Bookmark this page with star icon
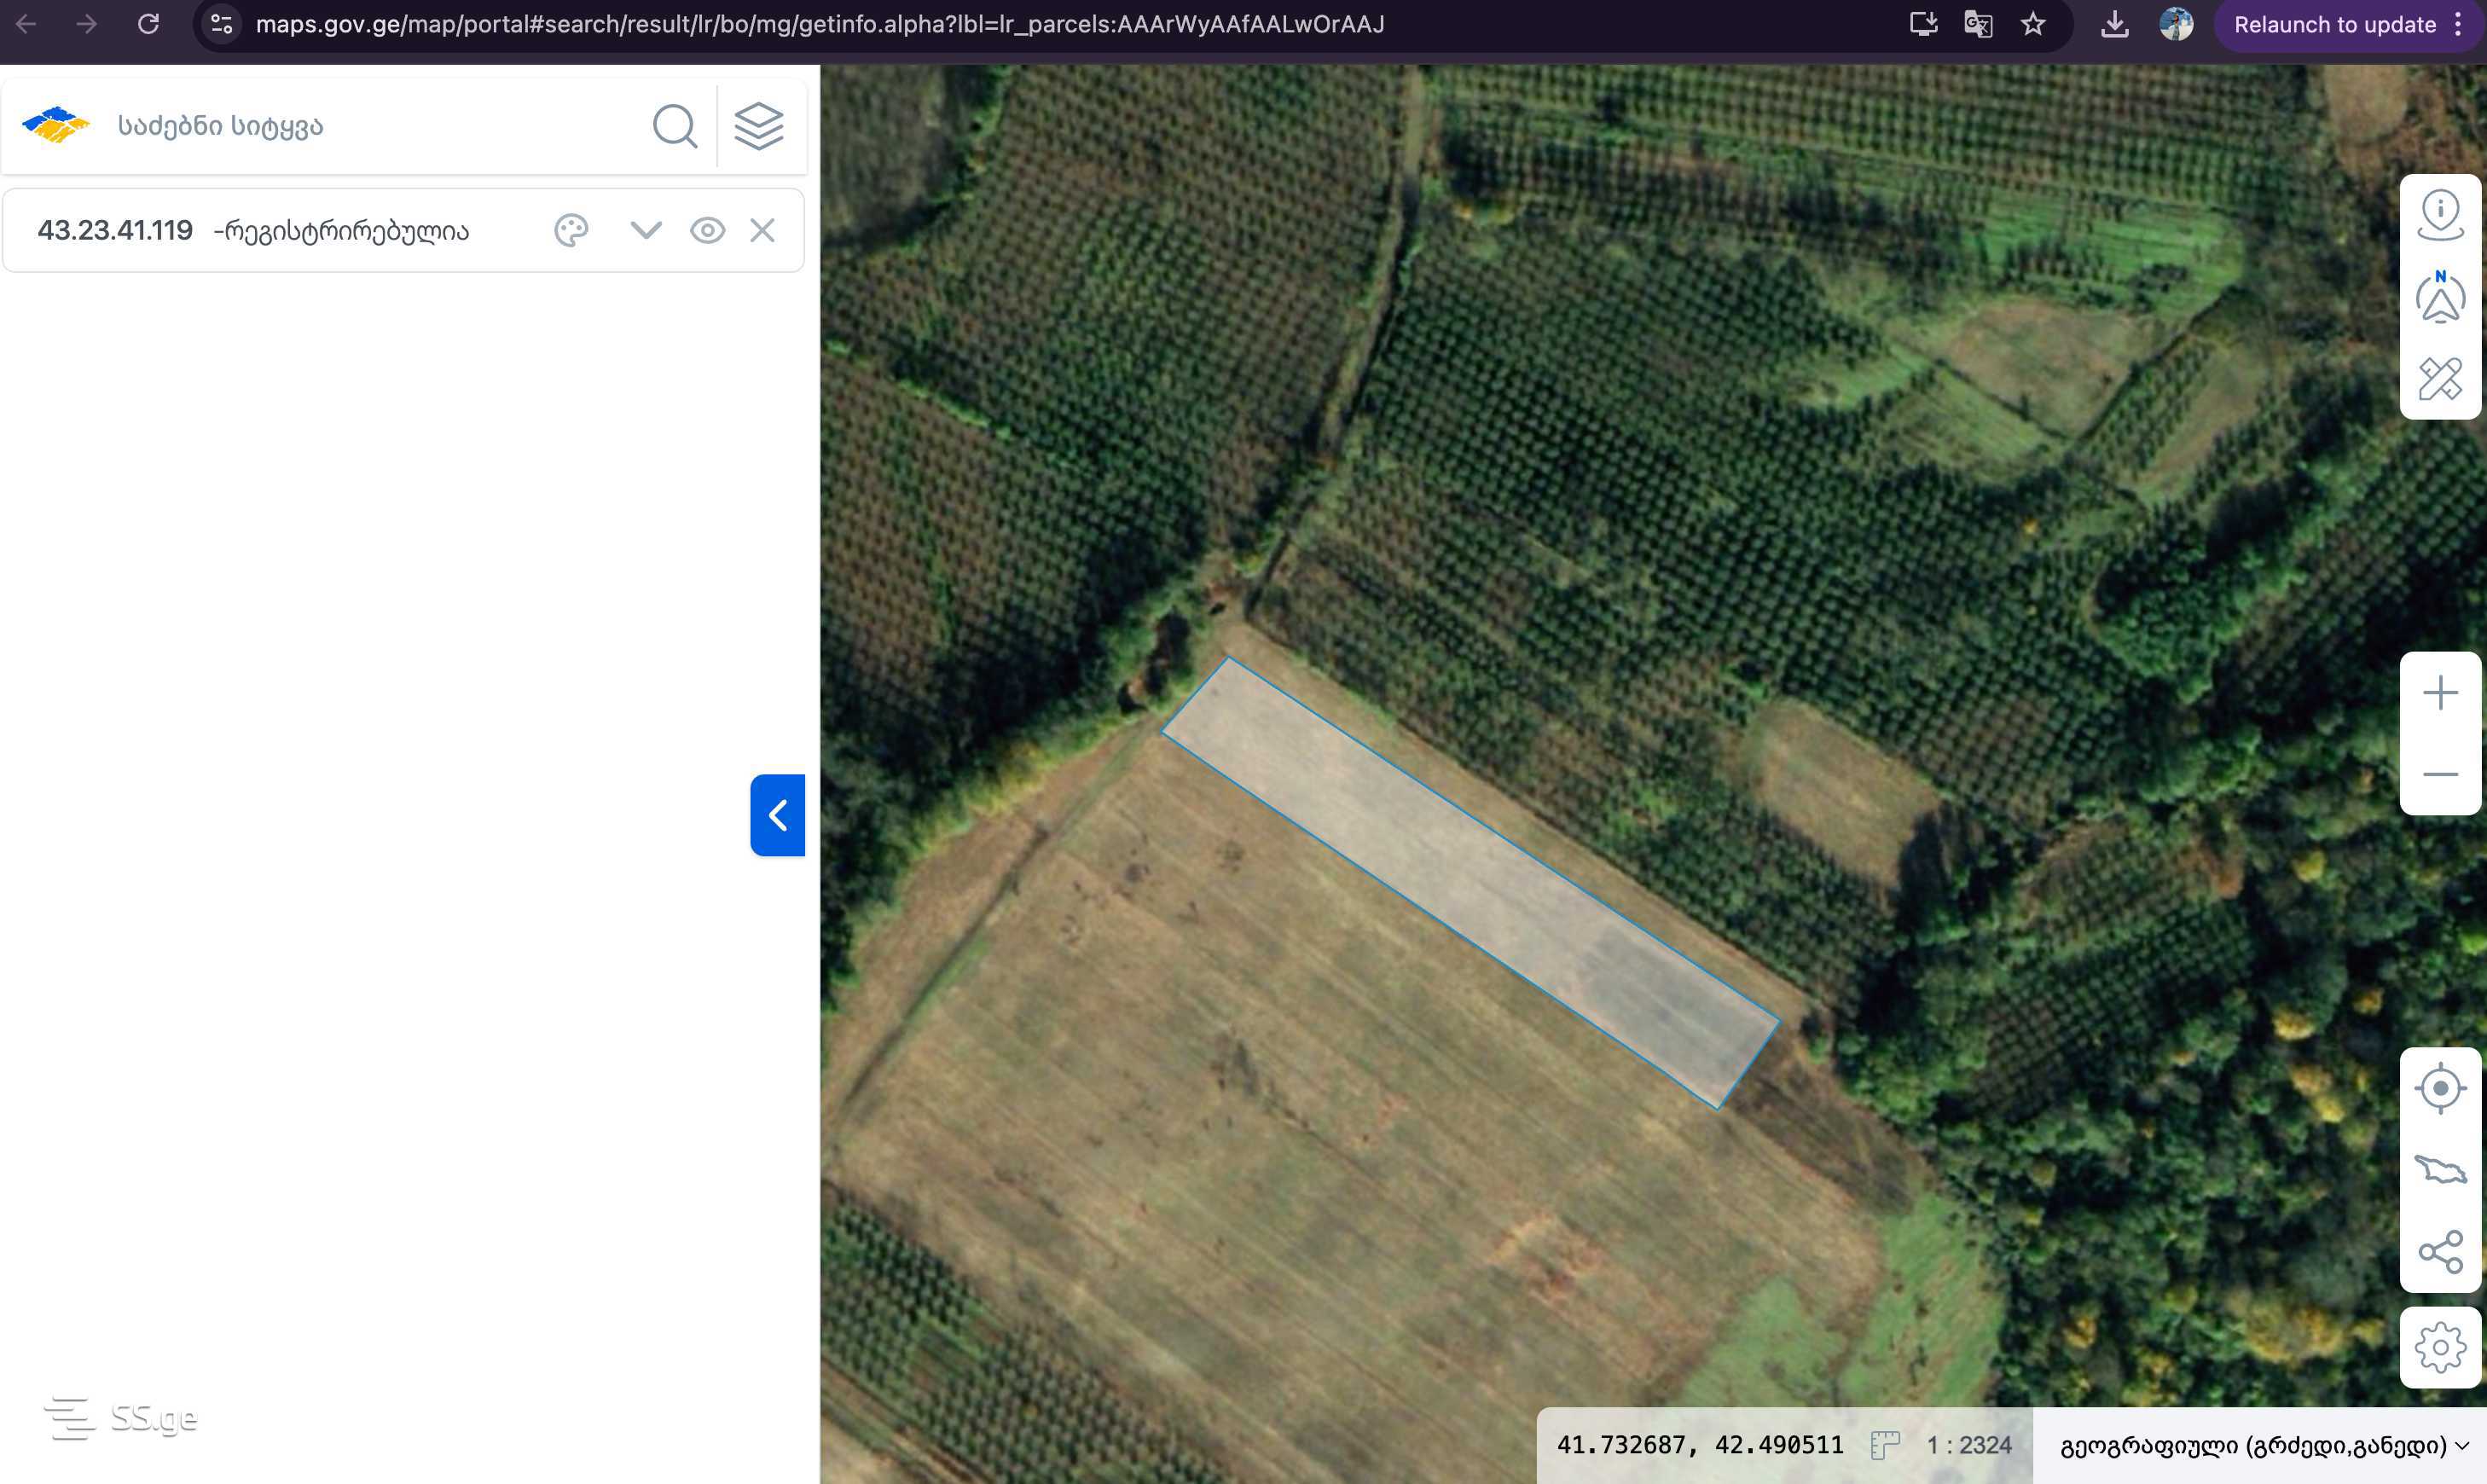 [2033, 24]
